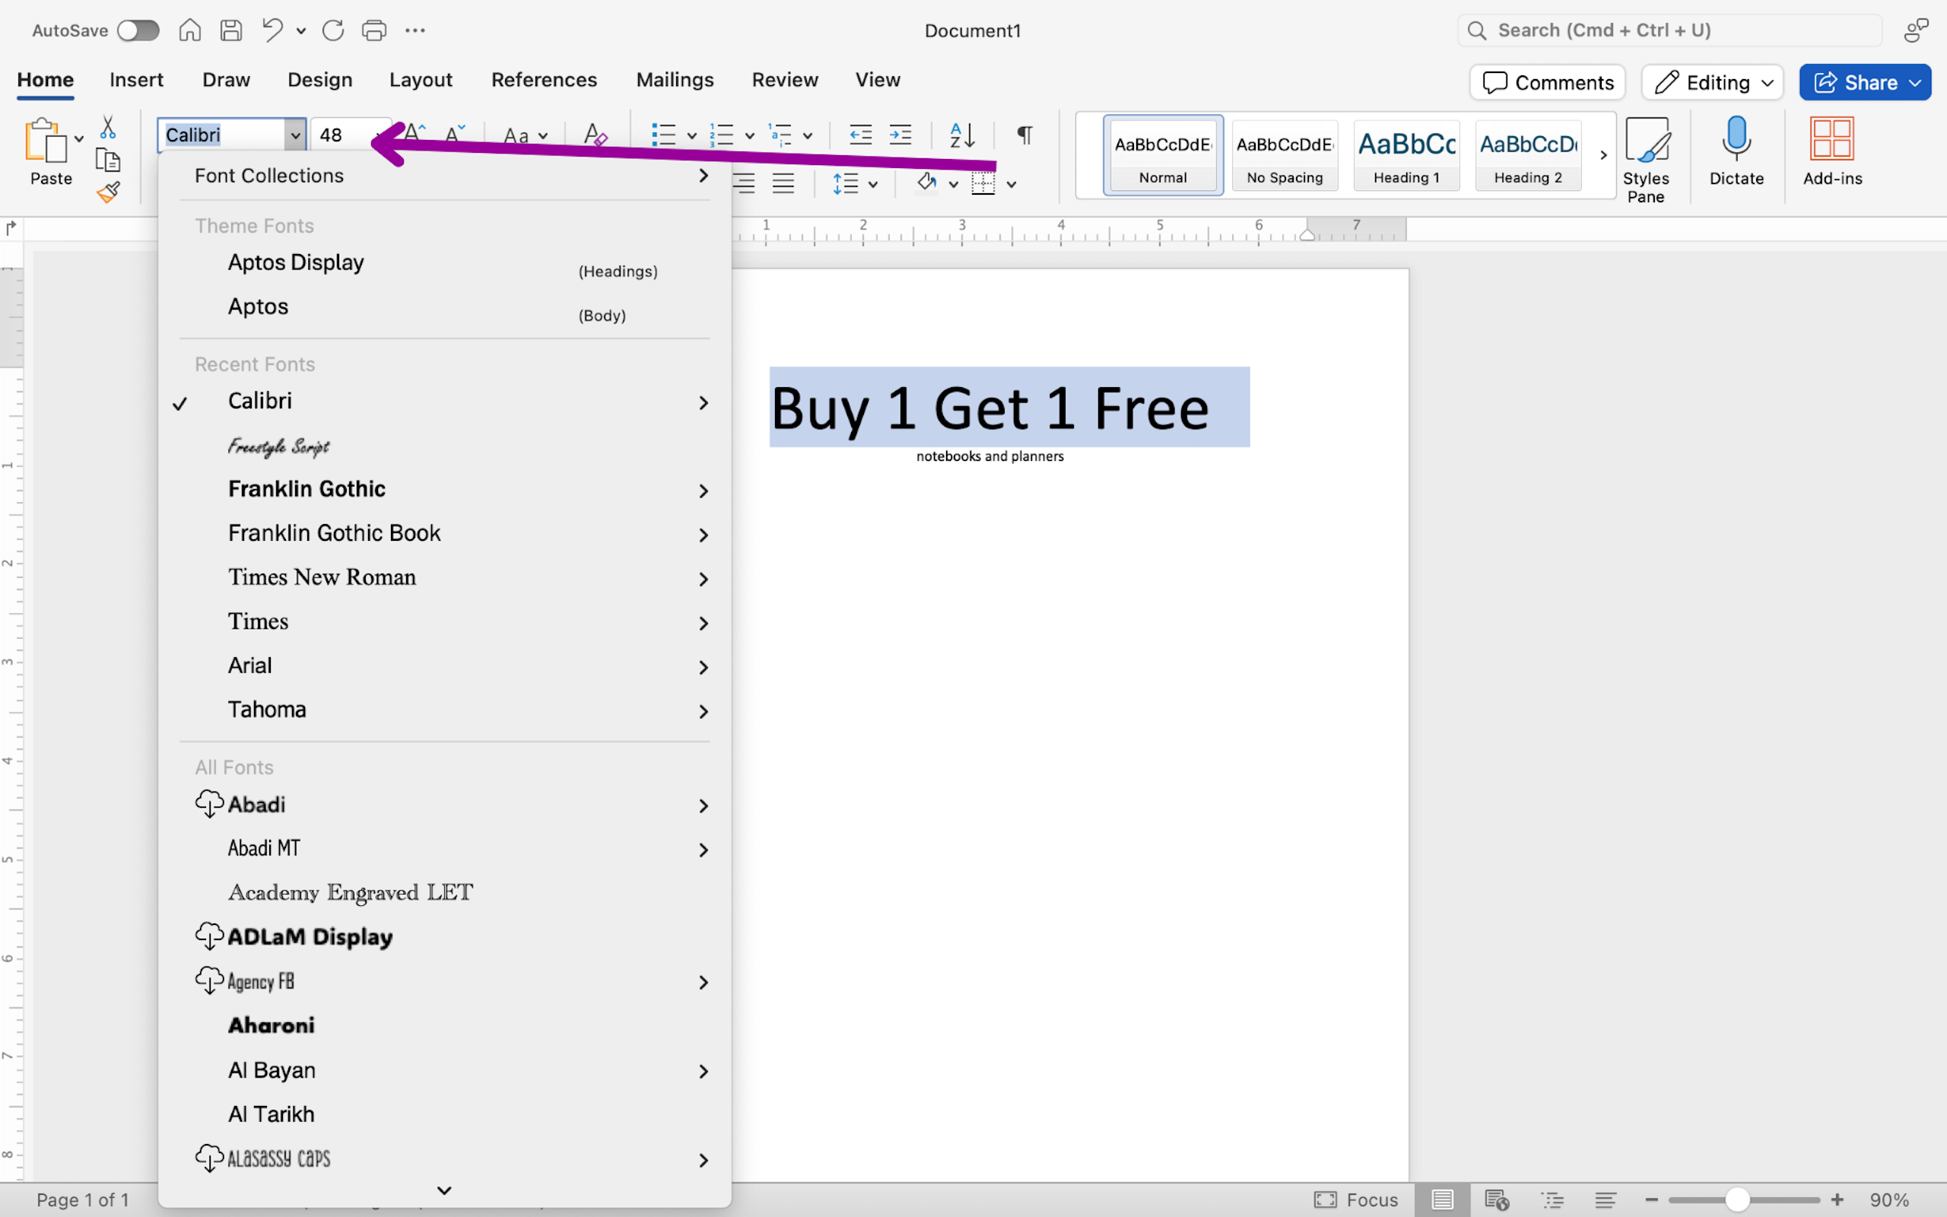Image resolution: width=1947 pixels, height=1217 pixels.
Task: Open the font name dropdown arrow
Action: pyautogui.click(x=295, y=135)
